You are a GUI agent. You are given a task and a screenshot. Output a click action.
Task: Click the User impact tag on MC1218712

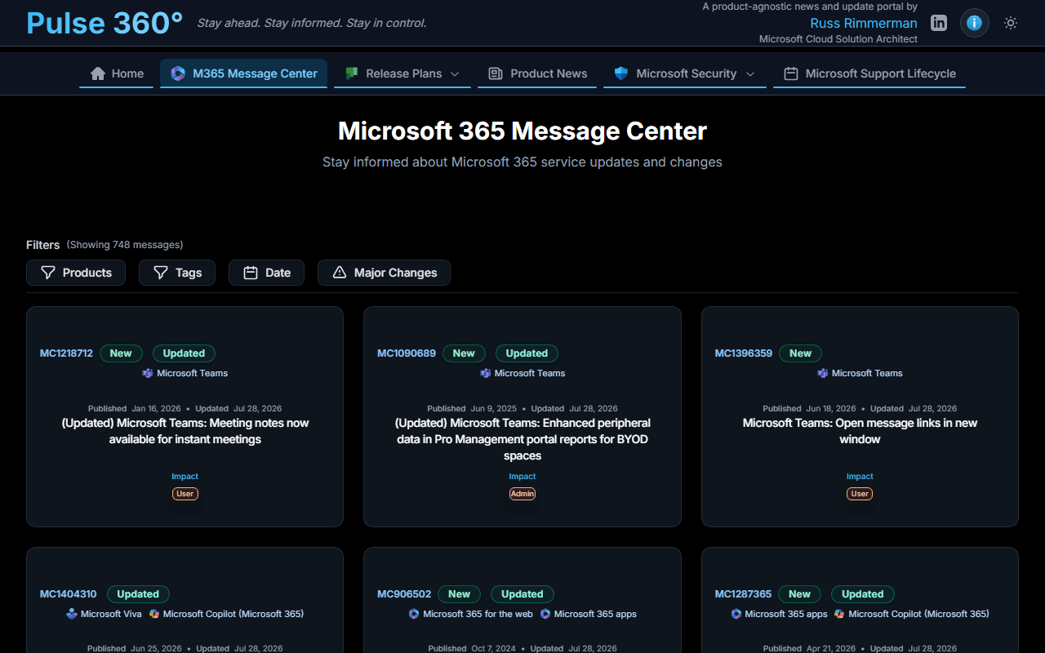(185, 494)
